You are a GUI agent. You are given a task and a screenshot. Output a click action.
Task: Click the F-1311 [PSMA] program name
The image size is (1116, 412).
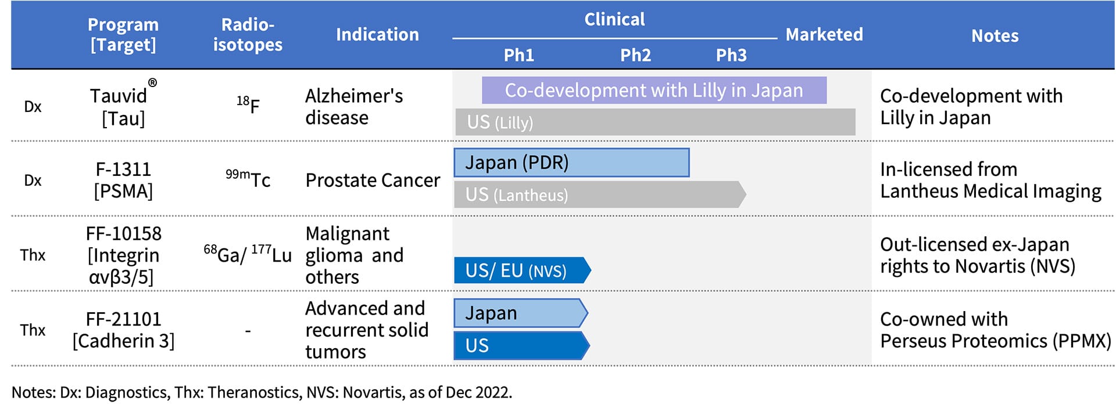tap(123, 180)
